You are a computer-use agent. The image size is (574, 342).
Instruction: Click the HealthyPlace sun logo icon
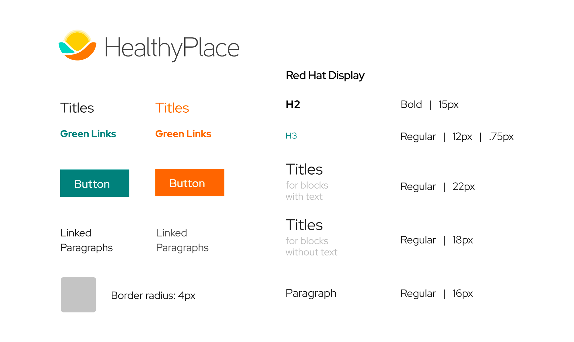coord(77,45)
